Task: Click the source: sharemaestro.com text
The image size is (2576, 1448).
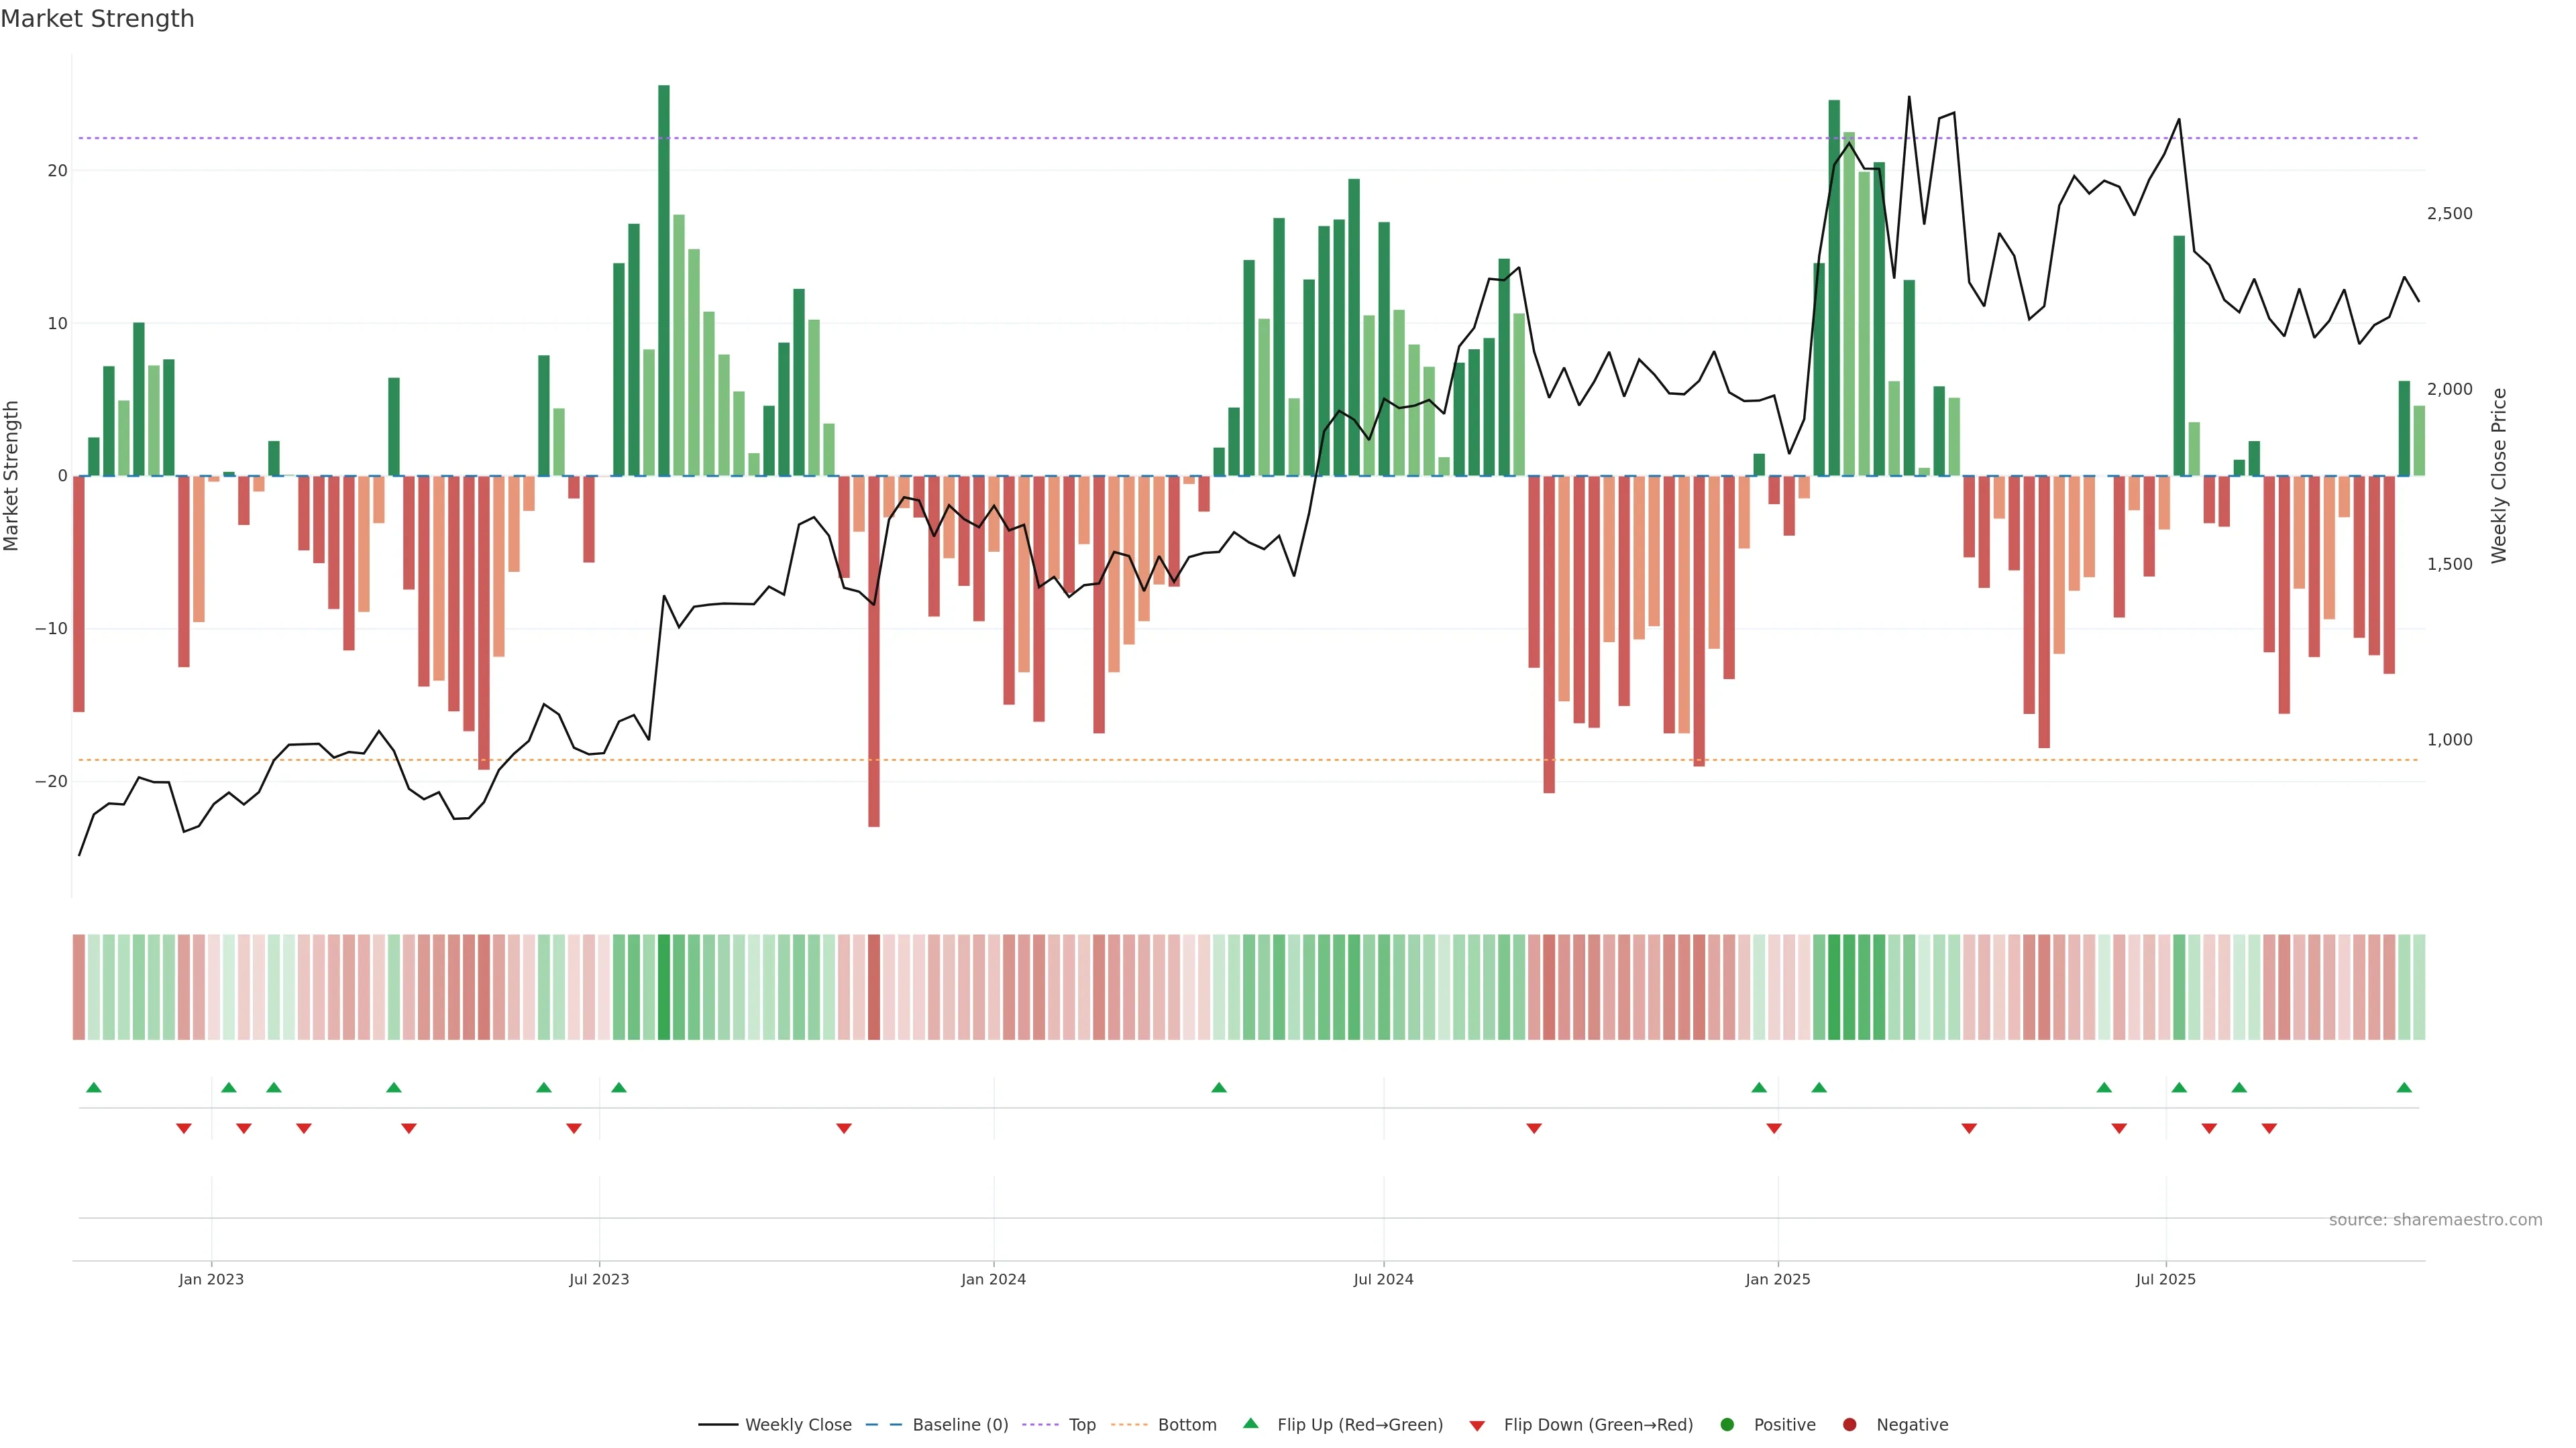Action: click(2435, 1219)
